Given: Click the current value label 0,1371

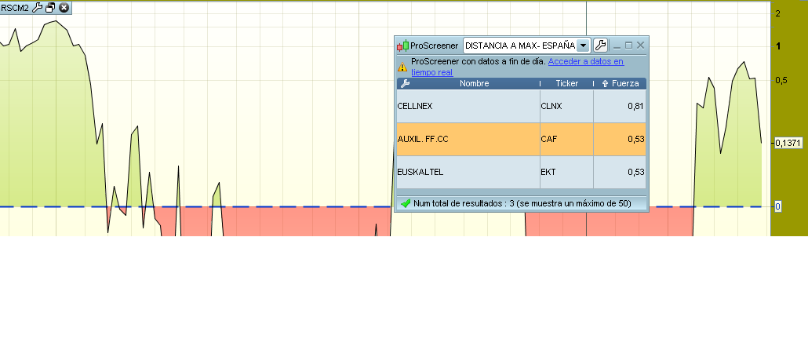Looking at the screenshot, I should coord(789,144).
